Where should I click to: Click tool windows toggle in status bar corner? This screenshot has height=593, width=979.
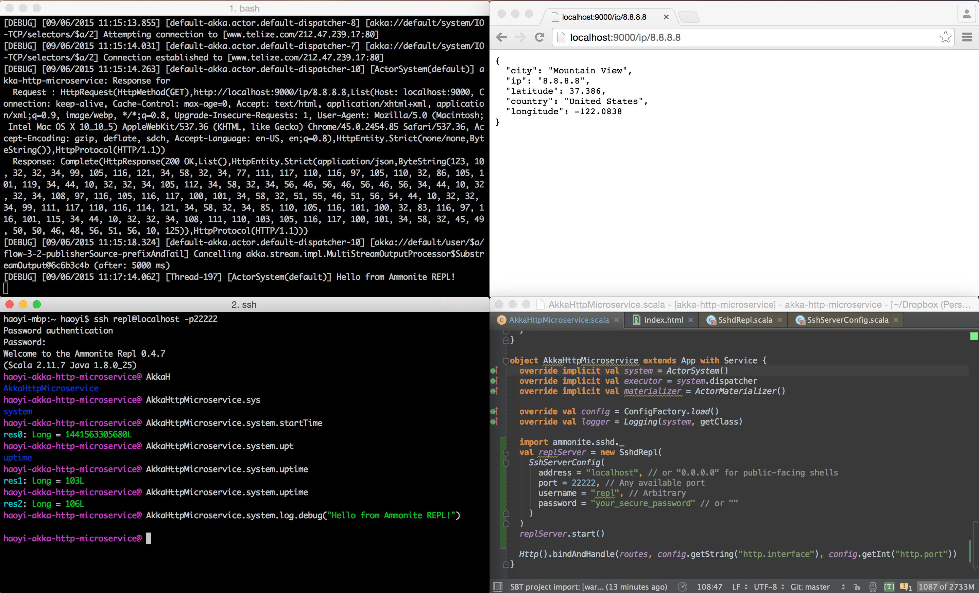497,587
